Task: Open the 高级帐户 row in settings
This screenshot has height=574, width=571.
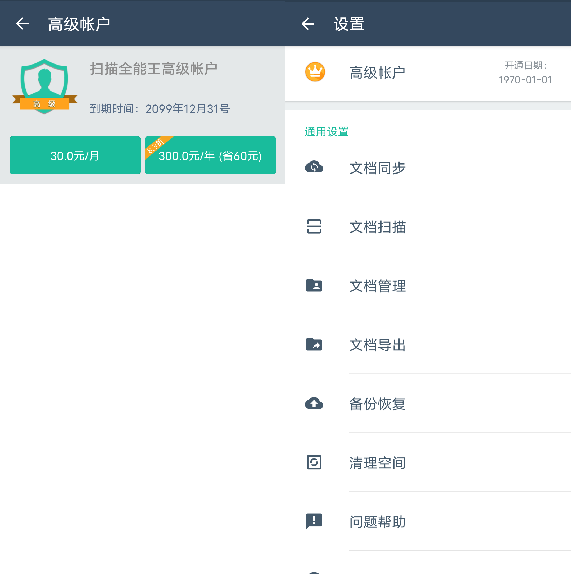Action: (428, 73)
